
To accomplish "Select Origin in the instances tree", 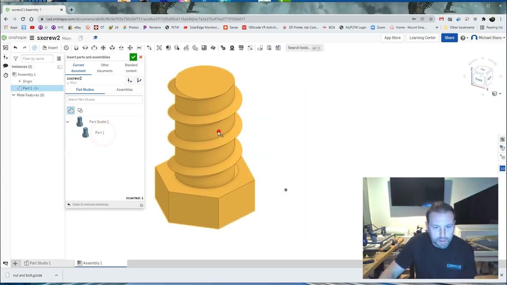I will tap(27, 82).
